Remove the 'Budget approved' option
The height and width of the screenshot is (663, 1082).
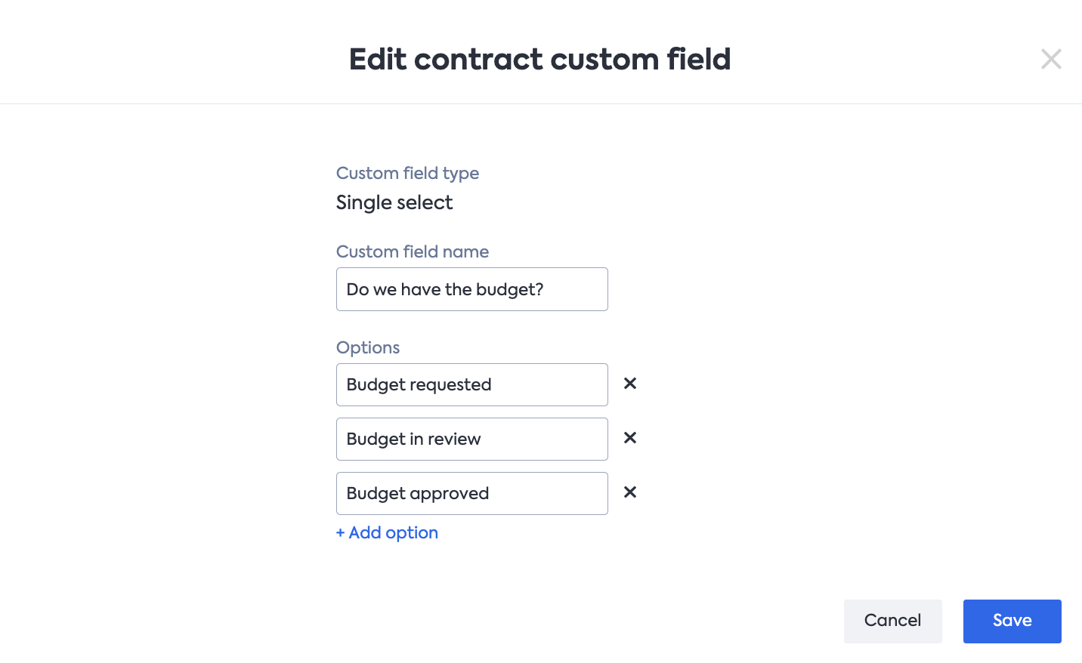pyautogui.click(x=630, y=492)
